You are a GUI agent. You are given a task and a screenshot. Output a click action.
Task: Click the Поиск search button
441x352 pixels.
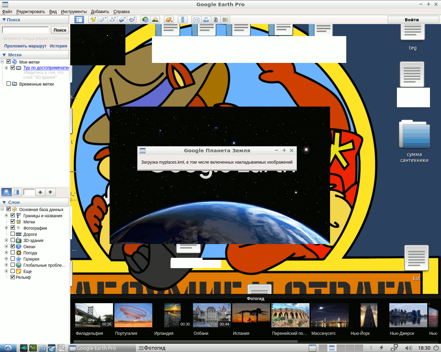pos(60,30)
